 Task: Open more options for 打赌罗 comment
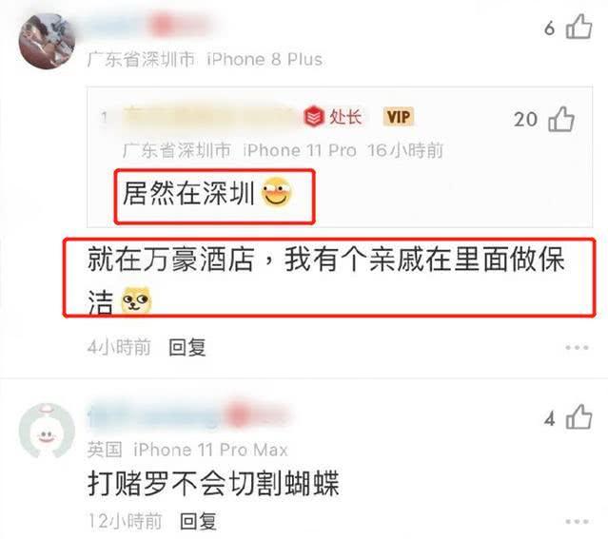pos(577,521)
